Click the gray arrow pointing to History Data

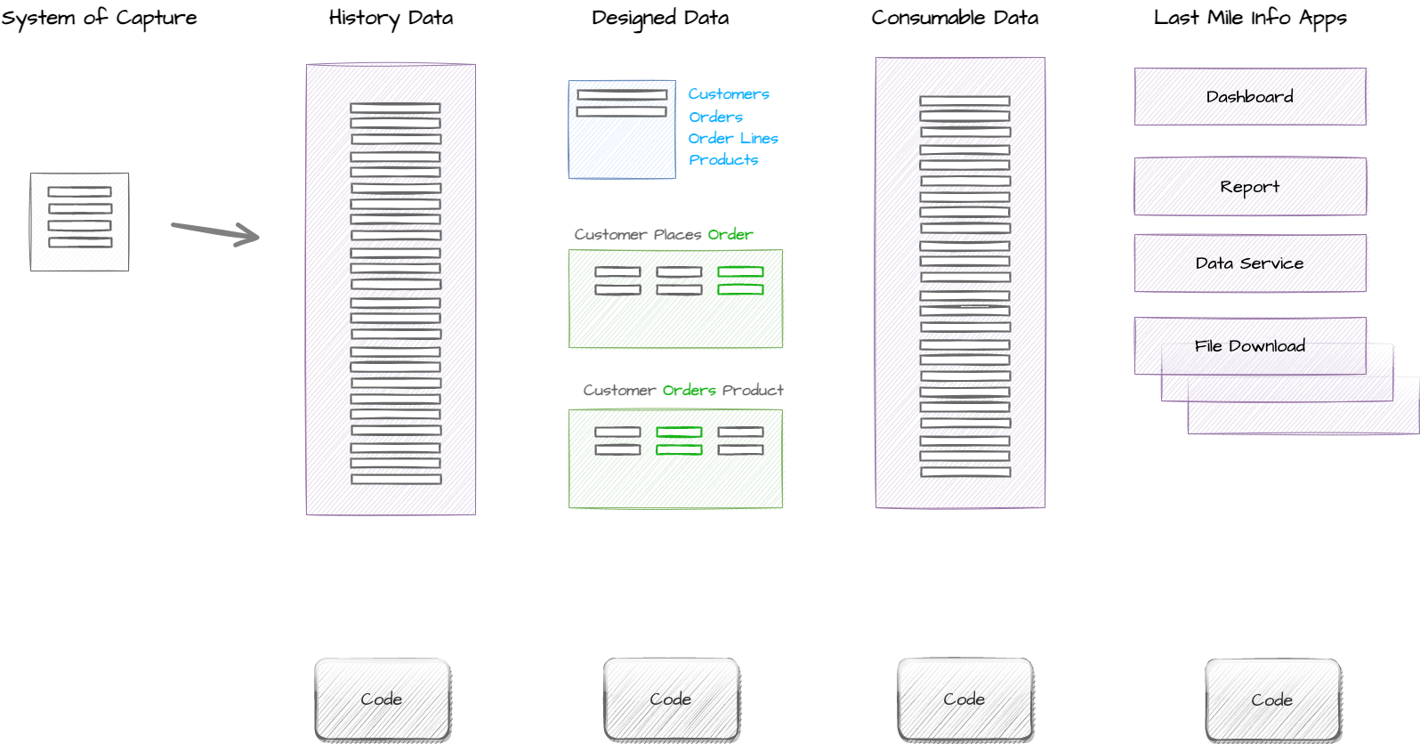tap(215, 232)
